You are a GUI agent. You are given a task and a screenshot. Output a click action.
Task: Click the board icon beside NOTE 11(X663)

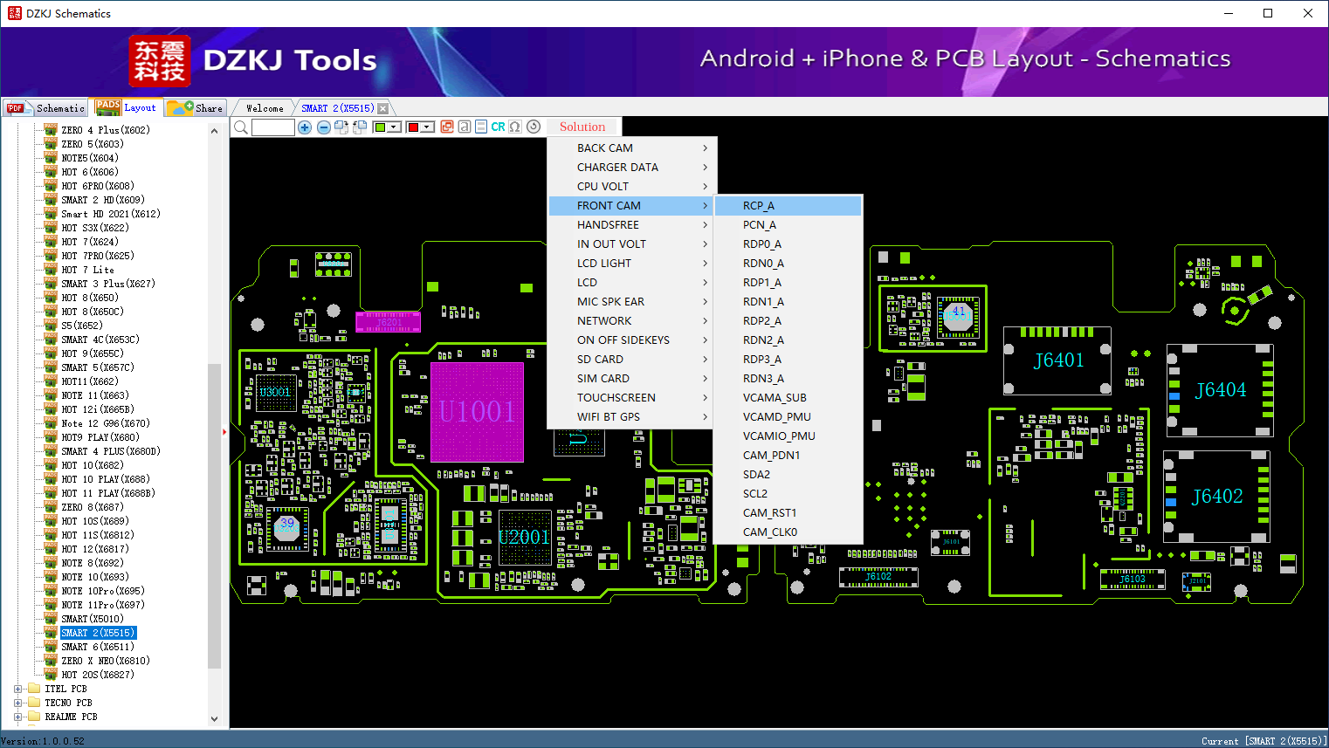pyautogui.click(x=51, y=395)
